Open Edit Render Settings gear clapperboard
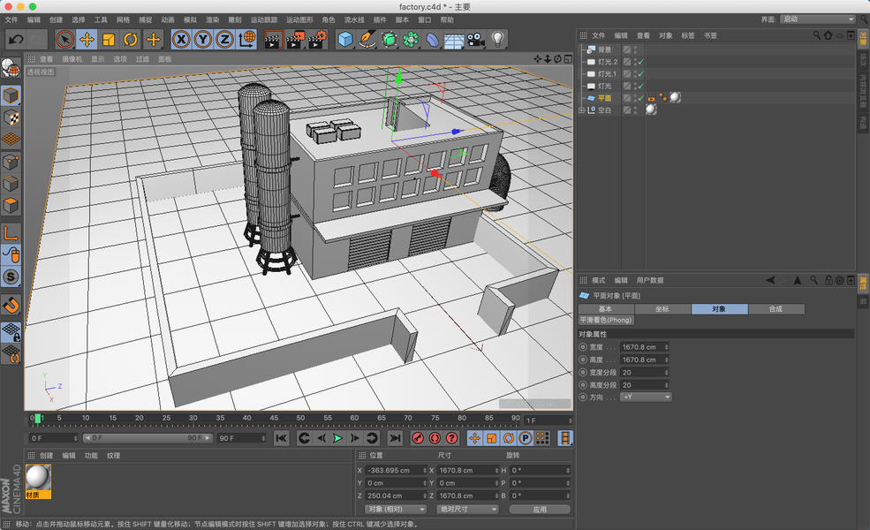The image size is (870, 530). tap(317, 40)
